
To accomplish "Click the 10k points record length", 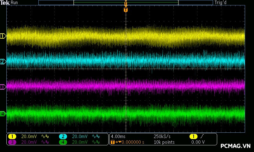I will (x=164, y=142).
